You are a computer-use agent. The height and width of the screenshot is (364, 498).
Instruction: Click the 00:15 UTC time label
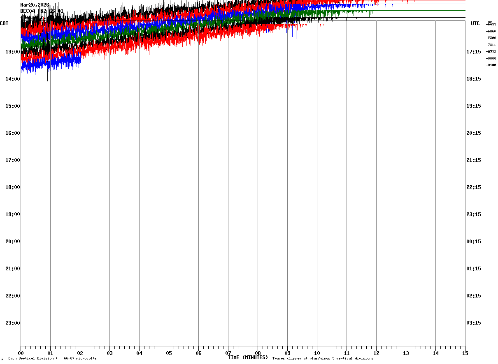coord(473,242)
